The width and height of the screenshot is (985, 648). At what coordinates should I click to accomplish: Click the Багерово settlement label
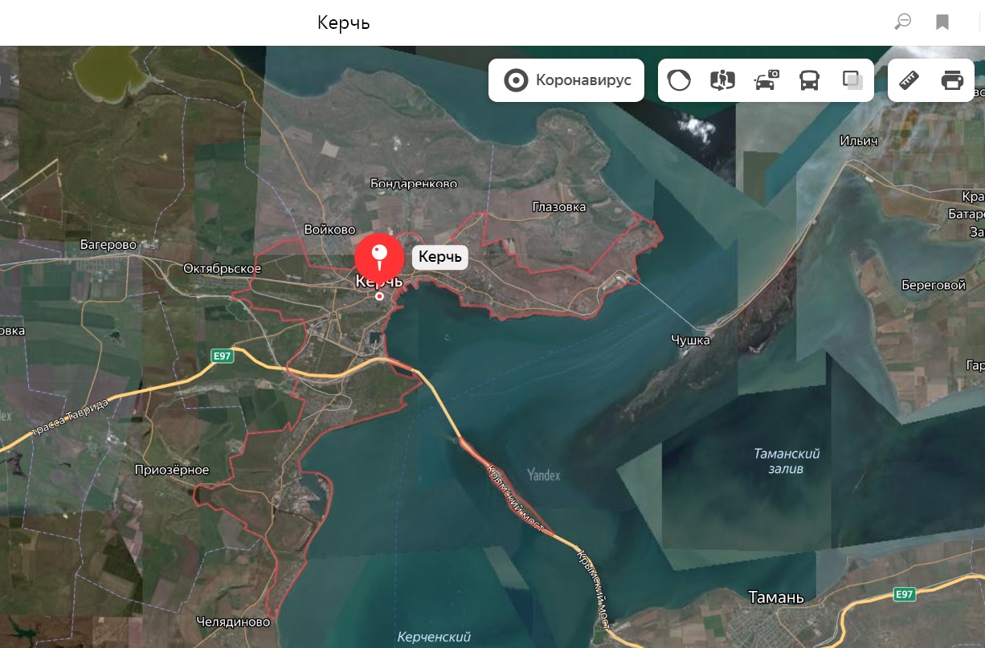point(108,244)
